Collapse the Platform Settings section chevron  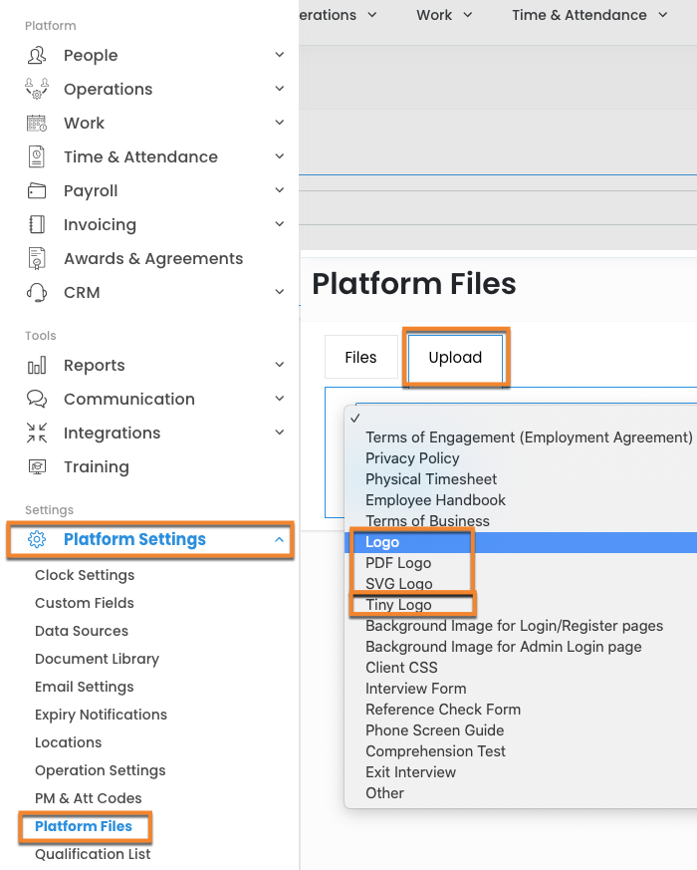279,540
